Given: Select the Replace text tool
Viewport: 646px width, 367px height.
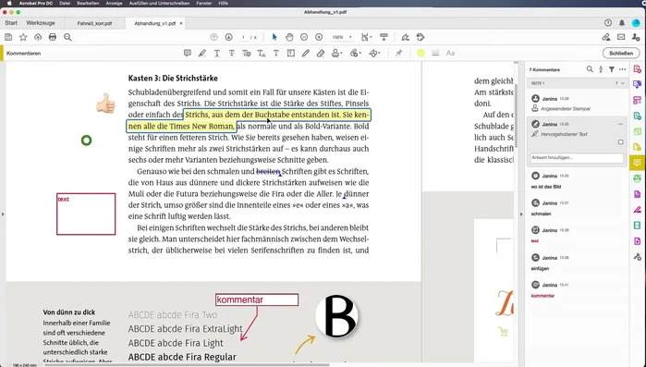Looking at the screenshot, I should click(247, 53).
